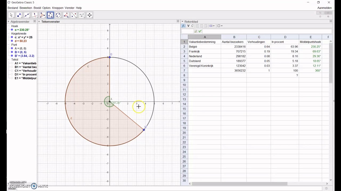341x191 pixels.
Task: Toggle visibility of conic c: x² + y² = 25
Action: tap(12, 37)
